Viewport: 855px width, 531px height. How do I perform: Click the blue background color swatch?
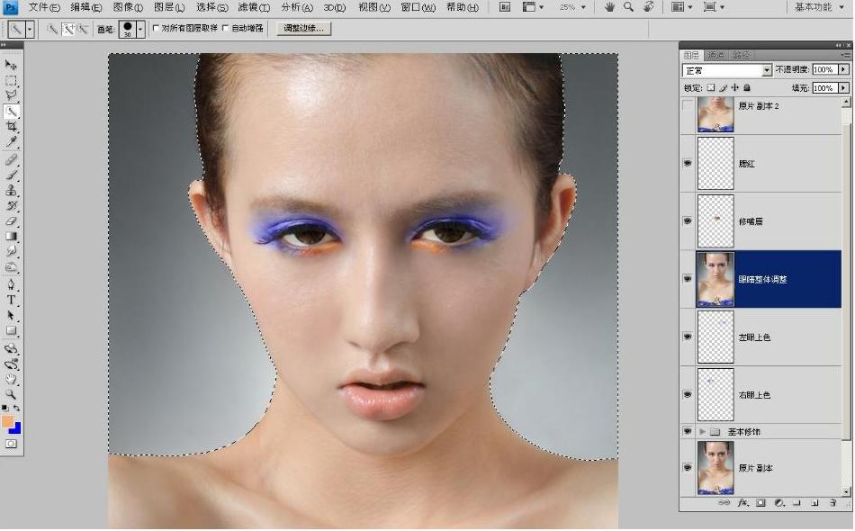click(16, 429)
